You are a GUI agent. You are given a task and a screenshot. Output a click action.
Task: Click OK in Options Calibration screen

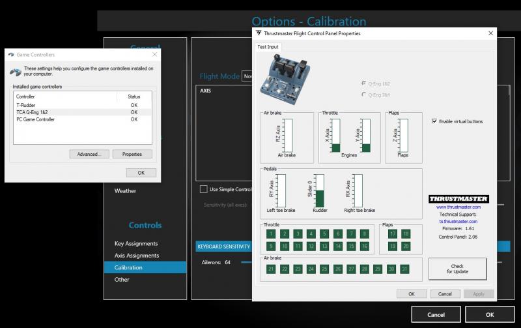tap(490, 315)
